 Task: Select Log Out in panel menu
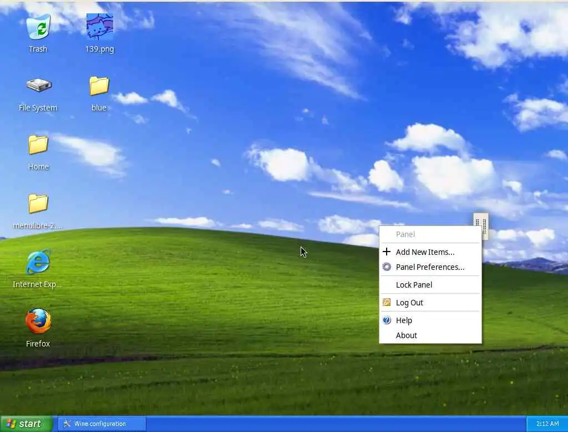[430, 303]
